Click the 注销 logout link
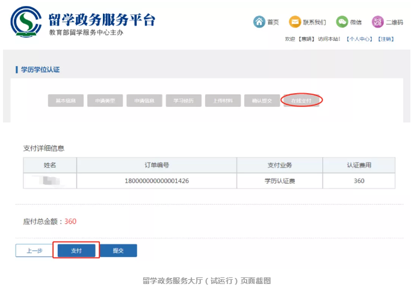 [386, 39]
